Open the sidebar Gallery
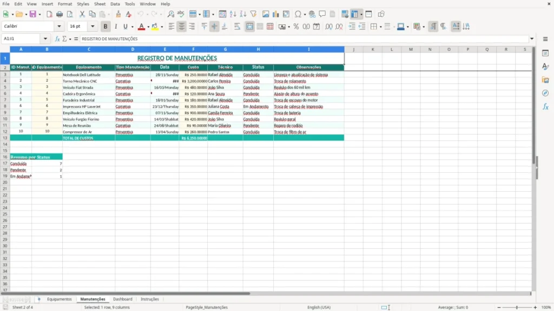Viewport: 554px width, 311px height. [x=545, y=80]
